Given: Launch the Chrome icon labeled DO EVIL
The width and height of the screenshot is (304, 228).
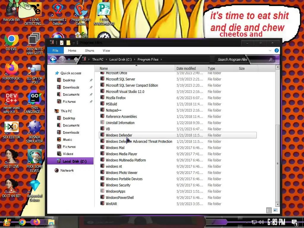Looking at the screenshot, I should pos(11,42).
